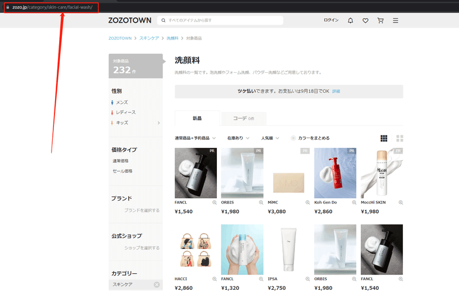Select the 新品 tab
The width and height of the screenshot is (459, 291).
[x=197, y=119]
